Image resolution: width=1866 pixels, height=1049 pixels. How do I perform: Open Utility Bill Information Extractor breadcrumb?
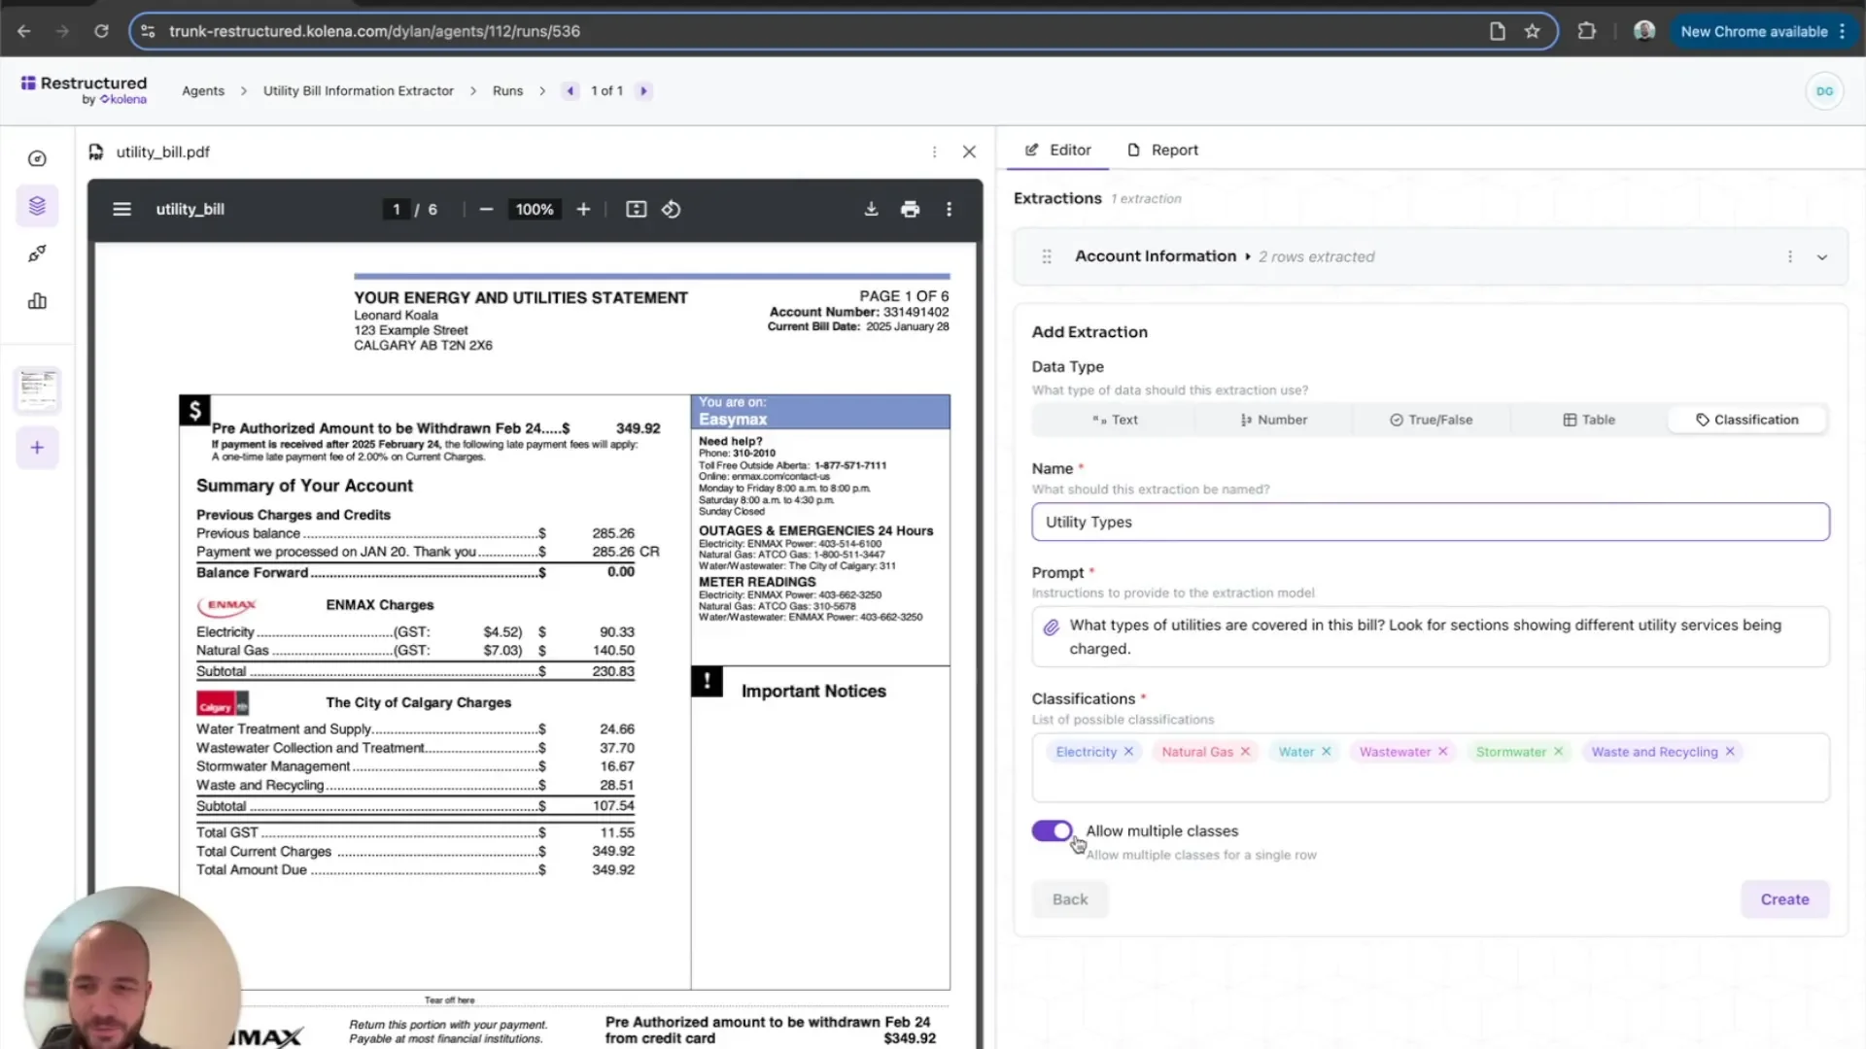pos(358,90)
